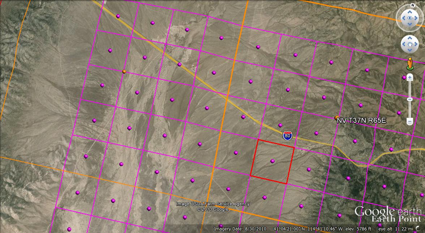Click orange placemark beside NV T37N R65E
Viewport: 425px width, 233px height.
(x=337, y=117)
